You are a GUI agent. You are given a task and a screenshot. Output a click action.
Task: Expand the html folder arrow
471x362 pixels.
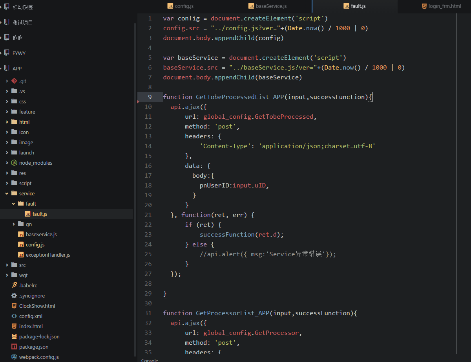pyautogui.click(x=7, y=122)
